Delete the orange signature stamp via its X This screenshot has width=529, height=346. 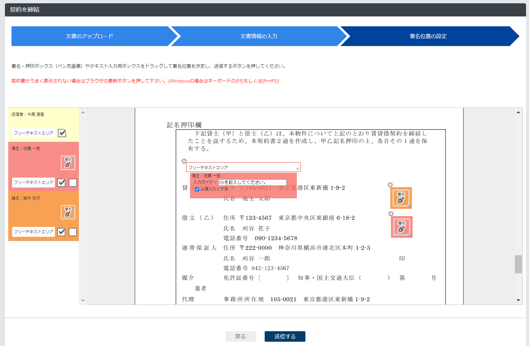click(x=390, y=185)
